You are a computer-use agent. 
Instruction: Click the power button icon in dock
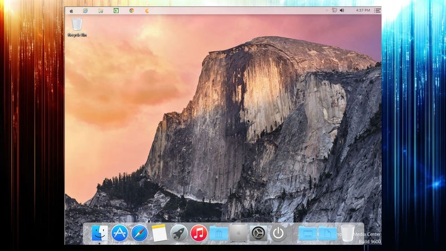click(278, 233)
